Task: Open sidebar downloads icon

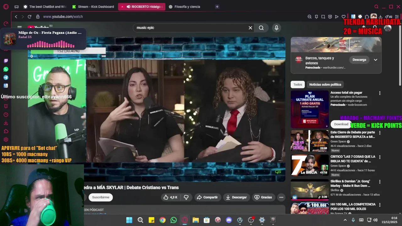Action: click(x=6, y=123)
